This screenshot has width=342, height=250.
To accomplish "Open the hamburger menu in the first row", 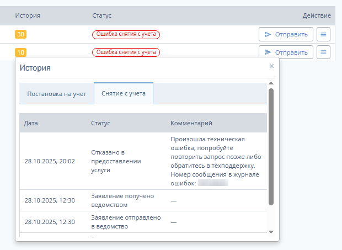I will [324, 34].
